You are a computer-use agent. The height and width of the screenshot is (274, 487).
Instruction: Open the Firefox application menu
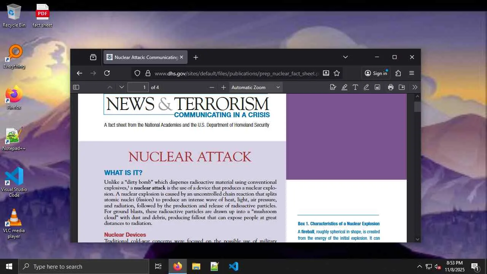click(412, 73)
